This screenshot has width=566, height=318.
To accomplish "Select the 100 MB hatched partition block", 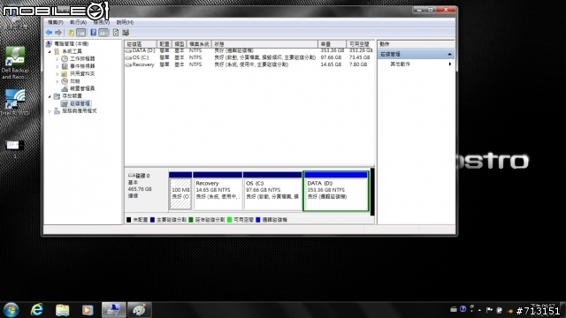I will click(180, 191).
